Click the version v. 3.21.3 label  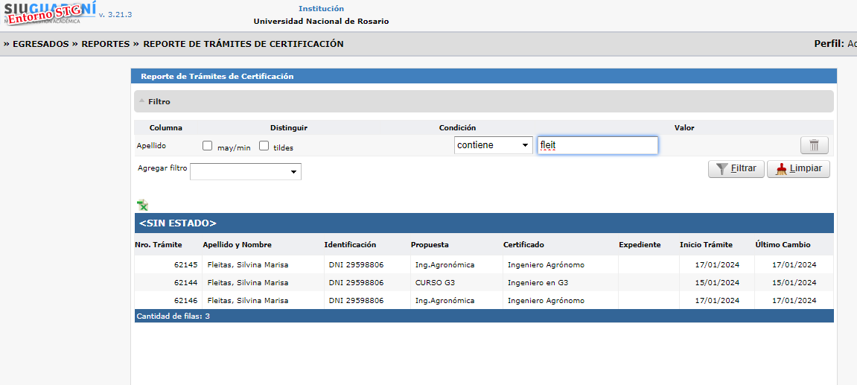(115, 15)
